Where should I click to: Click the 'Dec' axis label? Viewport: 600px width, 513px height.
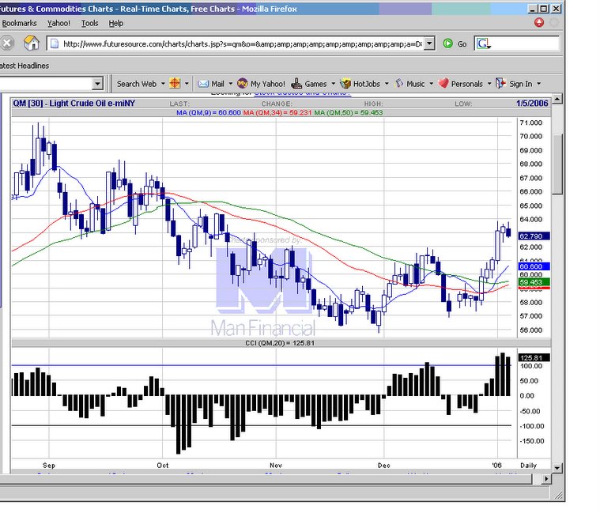click(384, 466)
